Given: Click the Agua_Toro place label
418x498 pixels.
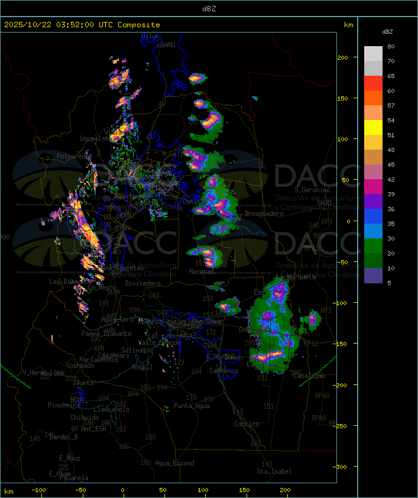Looking at the screenshot, I should [x=117, y=320].
